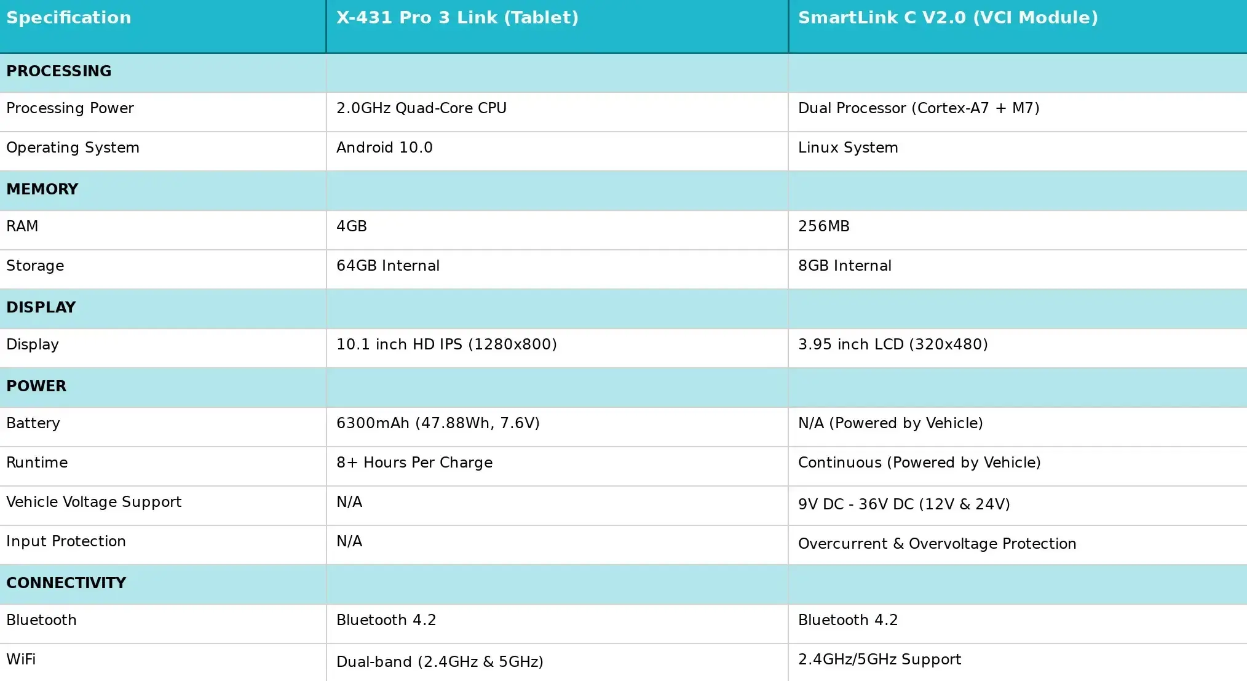
Task: Select the MEMORY section heading
Action: click(x=42, y=189)
